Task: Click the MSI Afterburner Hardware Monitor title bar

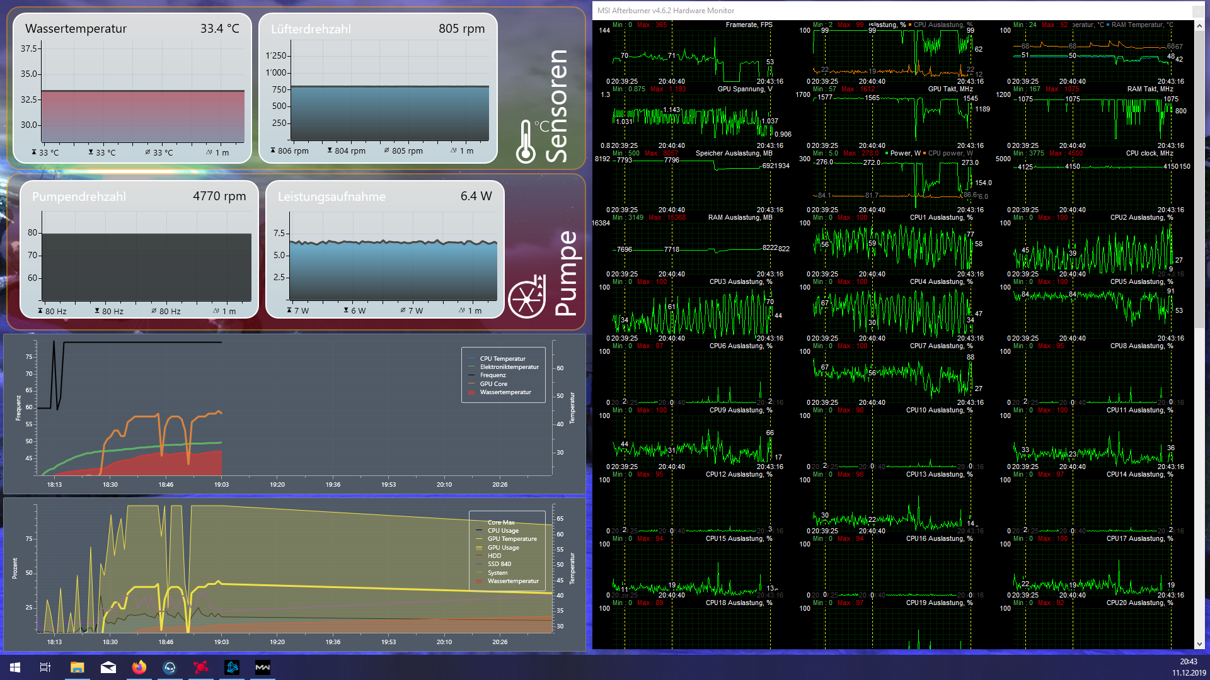Action: (882, 11)
